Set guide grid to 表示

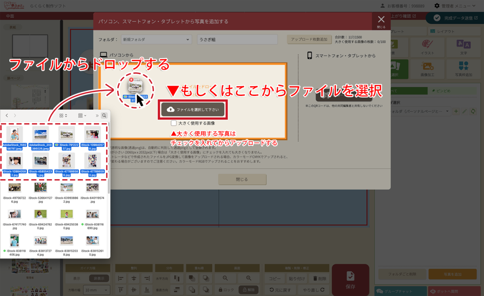tap(77, 278)
